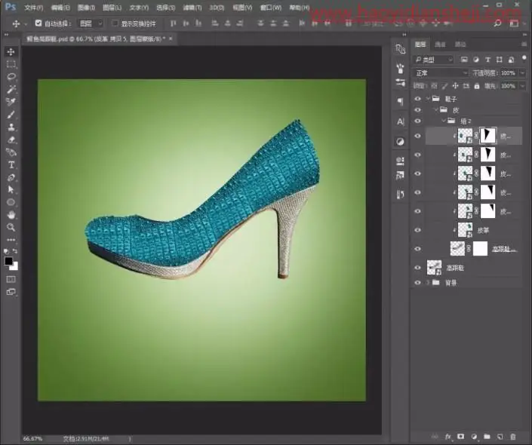Switch to the 路径 tab

[460, 44]
